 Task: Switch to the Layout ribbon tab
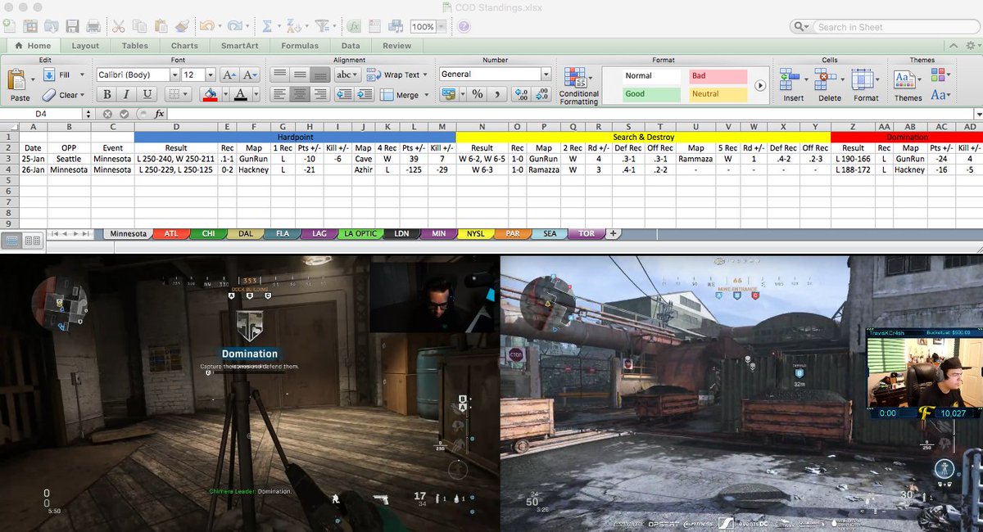click(85, 46)
